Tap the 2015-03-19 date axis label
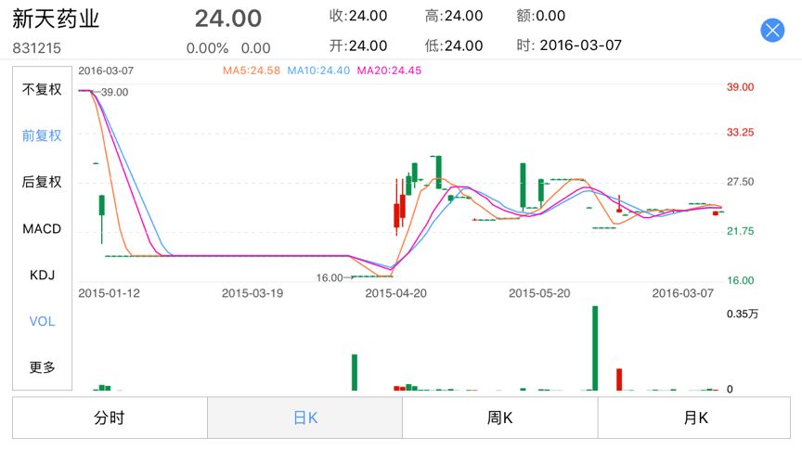802x450 pixels. [x=252, y=293]
